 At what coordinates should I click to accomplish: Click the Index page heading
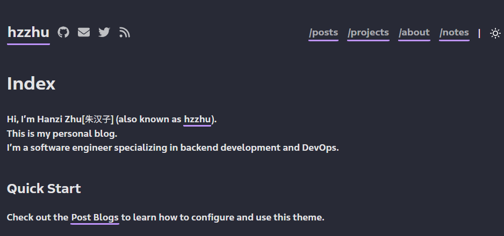(31, 84)
